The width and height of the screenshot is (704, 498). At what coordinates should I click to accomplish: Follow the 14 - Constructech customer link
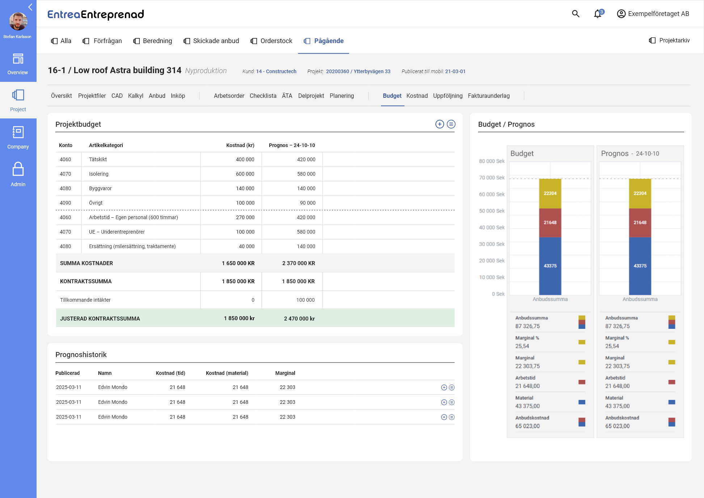[x=276, y=71]
